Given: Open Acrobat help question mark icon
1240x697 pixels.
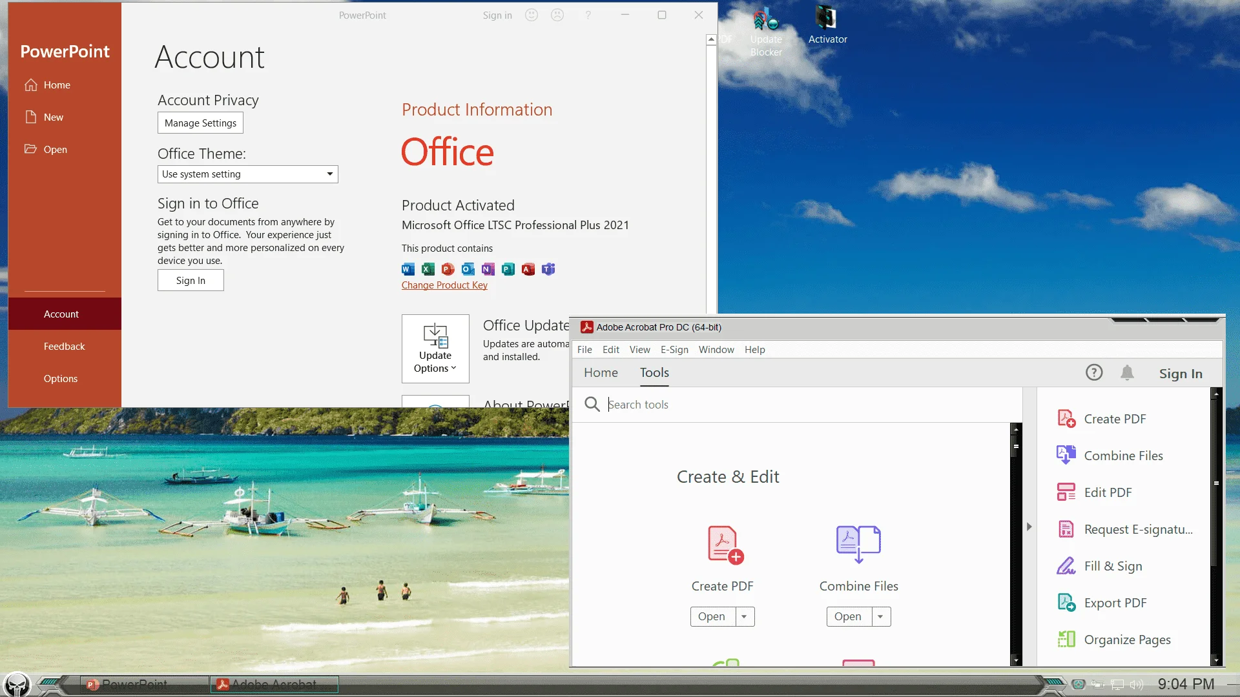Looking at the screenshot, I should [1094, 372].
